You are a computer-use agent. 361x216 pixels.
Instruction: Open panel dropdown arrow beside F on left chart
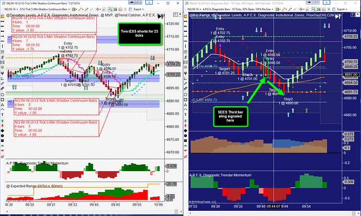tap(180, 15)
